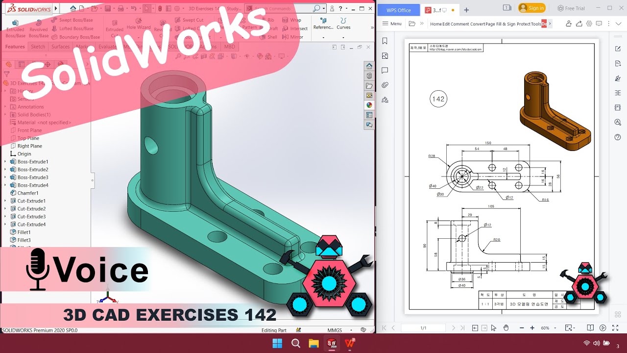
Task: Open a new tab in WPS
Action: tap(466, 10)
